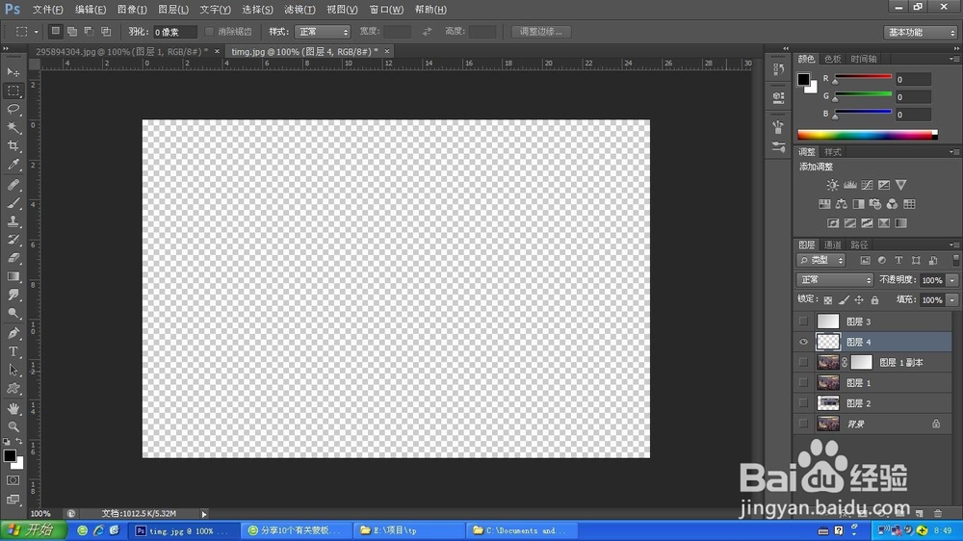Select the Horizontal Type tool

[13, 352]
